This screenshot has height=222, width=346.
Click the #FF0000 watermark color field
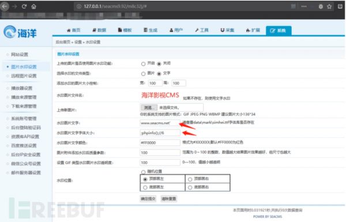160,143
